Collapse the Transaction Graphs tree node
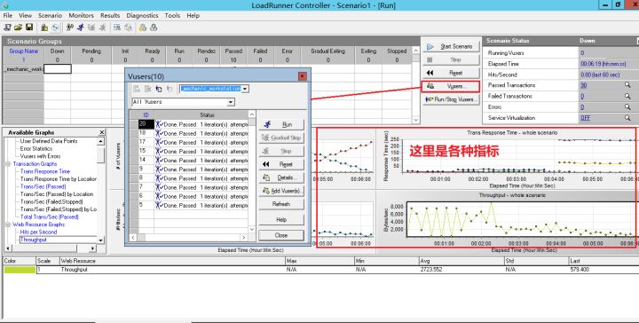 (8, 164)
